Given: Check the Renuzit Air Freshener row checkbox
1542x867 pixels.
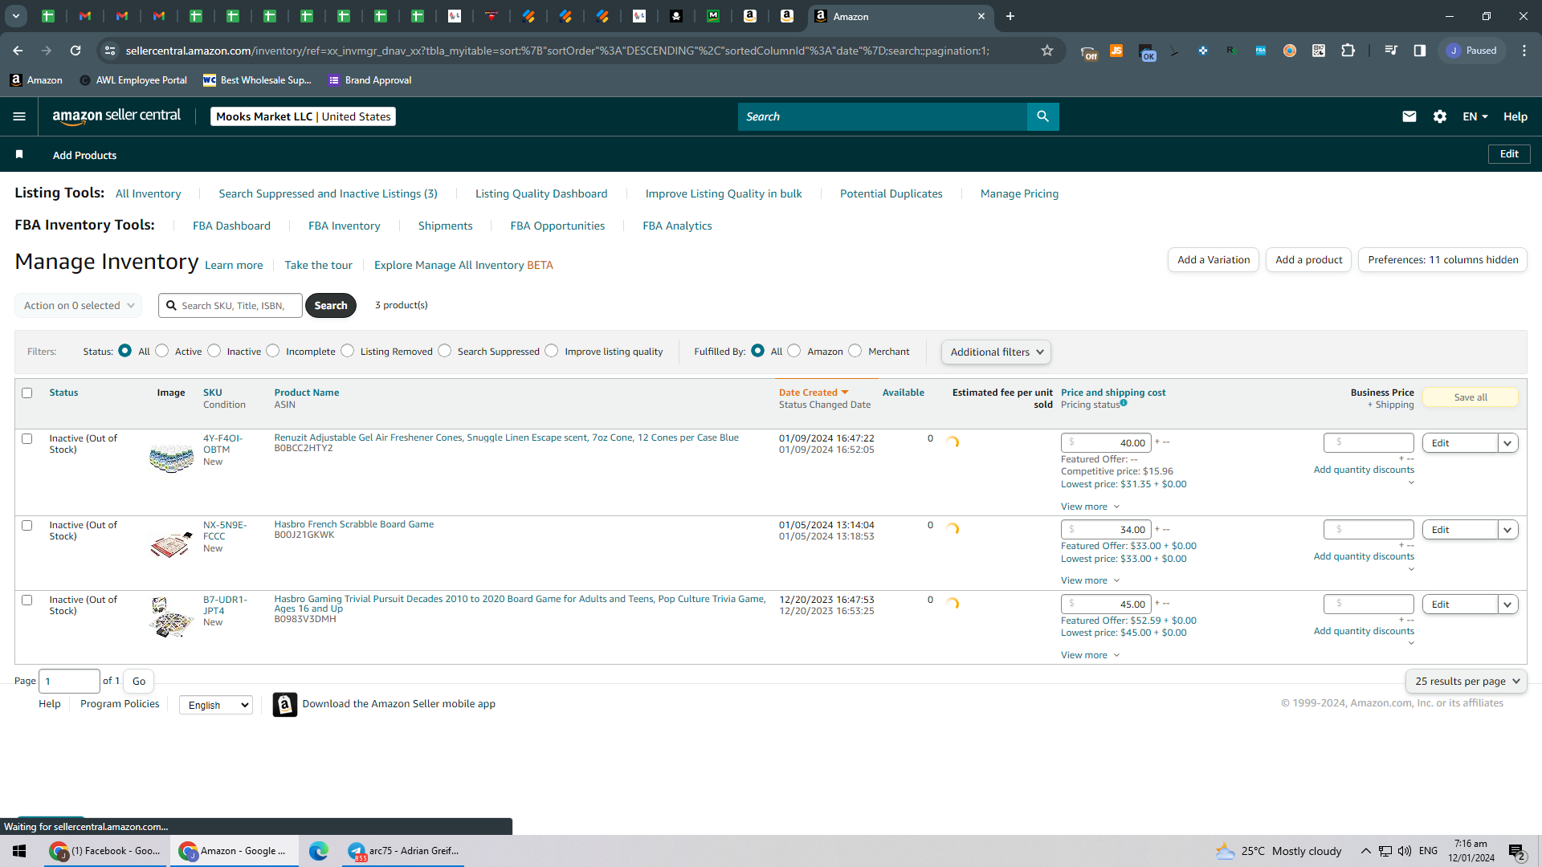Looking at the screenshot, I should 27,439.
